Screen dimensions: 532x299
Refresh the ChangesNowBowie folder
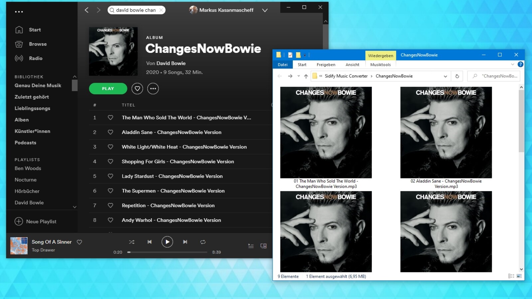457,76
